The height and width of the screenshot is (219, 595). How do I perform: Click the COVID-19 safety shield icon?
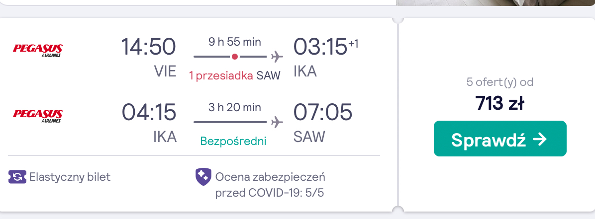(x=203, y=177)
